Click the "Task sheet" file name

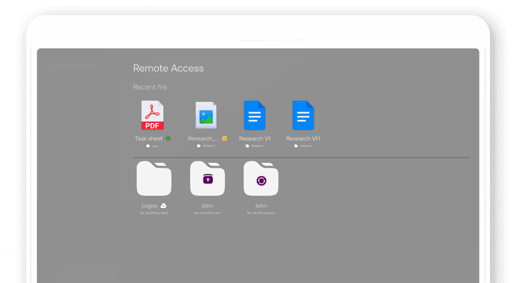pos(149,138)
